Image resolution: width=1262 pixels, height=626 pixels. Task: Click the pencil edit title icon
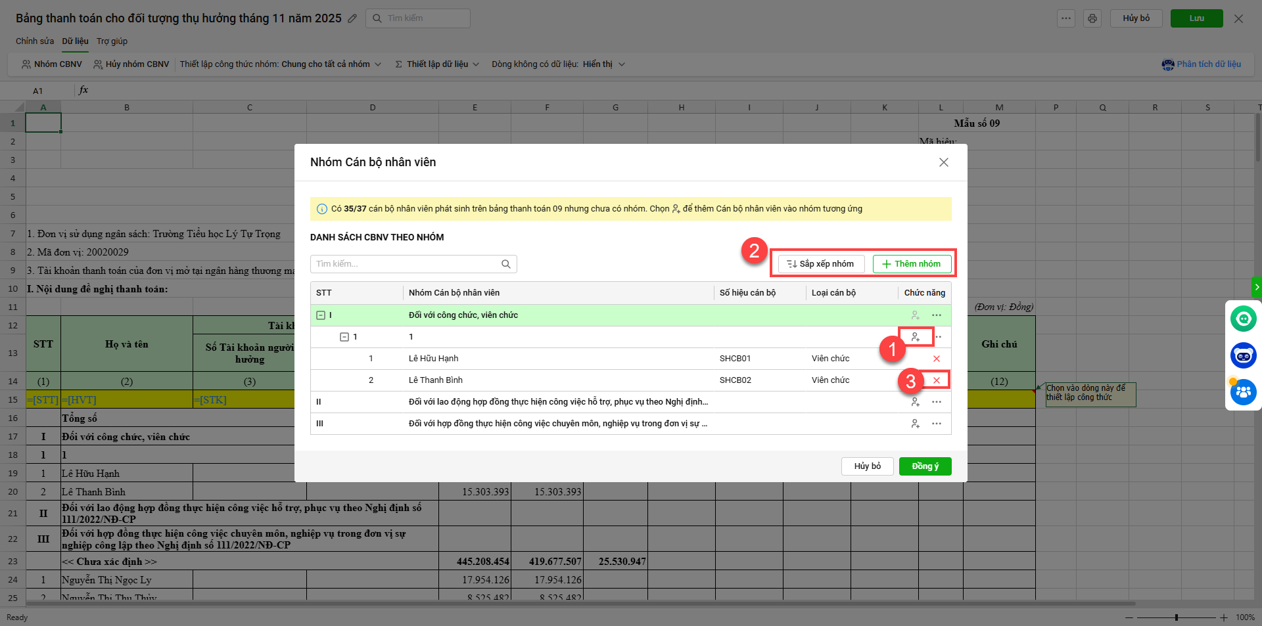pos(352,18)
